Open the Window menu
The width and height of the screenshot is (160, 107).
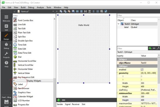(57, 7)
